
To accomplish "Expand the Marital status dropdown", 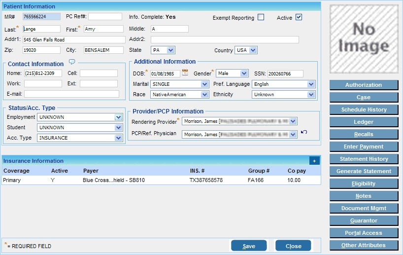I will (205, 84).
